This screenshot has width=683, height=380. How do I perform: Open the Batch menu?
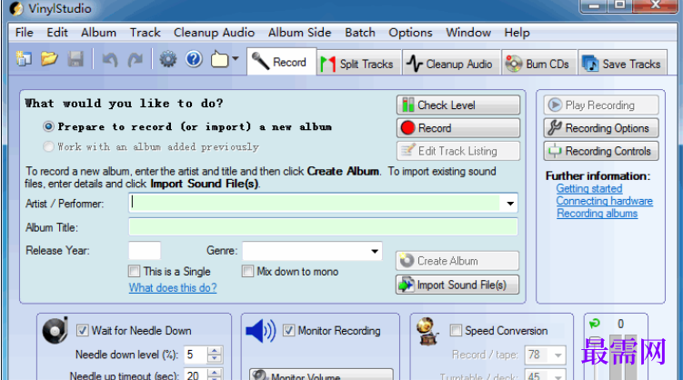click(x=360, y=33)
